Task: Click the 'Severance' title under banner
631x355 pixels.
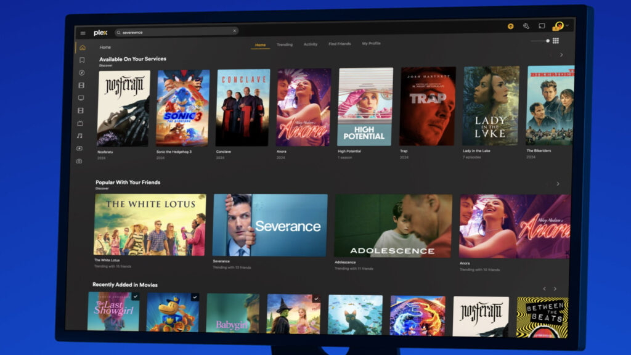Action: coord(221,261)
